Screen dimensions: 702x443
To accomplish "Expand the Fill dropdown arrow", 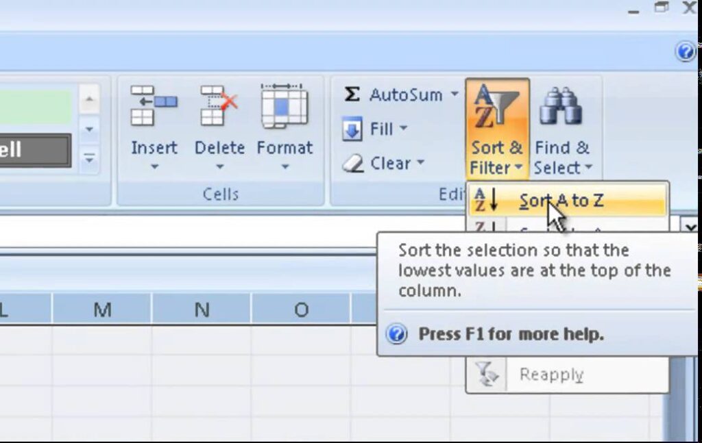I will 403,128.
